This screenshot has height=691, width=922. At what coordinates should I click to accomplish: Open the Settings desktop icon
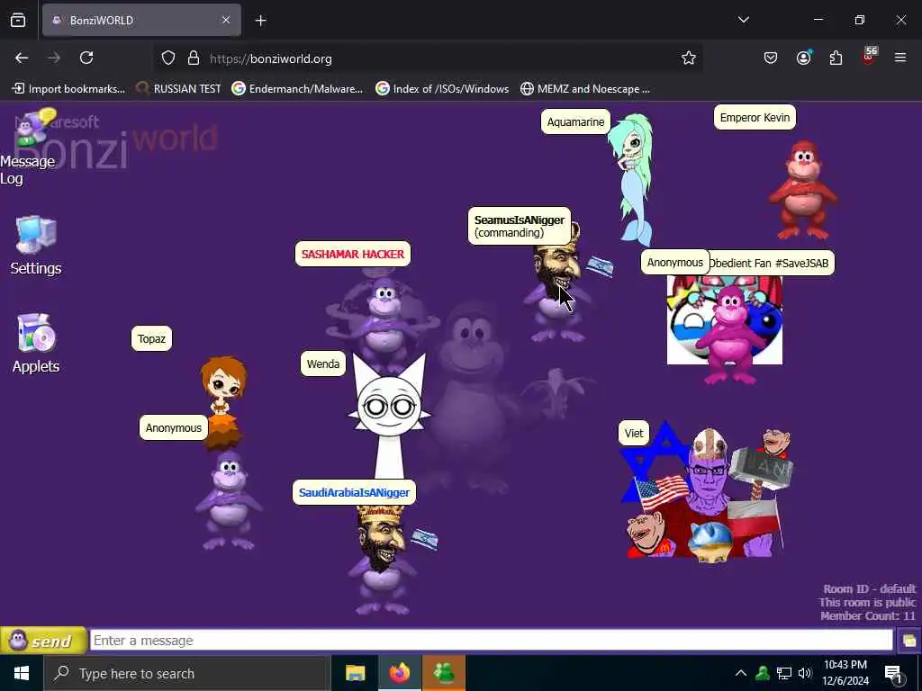[x=36, y=246]
